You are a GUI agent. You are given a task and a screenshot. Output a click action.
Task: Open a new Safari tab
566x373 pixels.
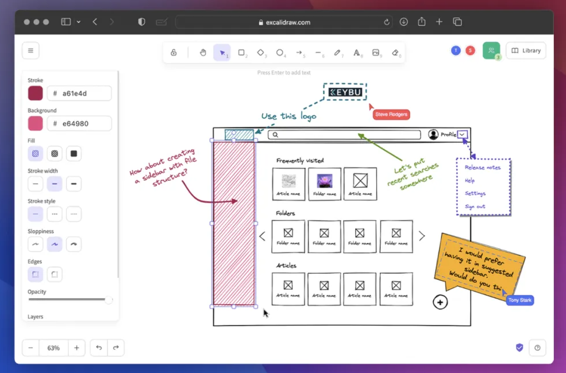439,22
